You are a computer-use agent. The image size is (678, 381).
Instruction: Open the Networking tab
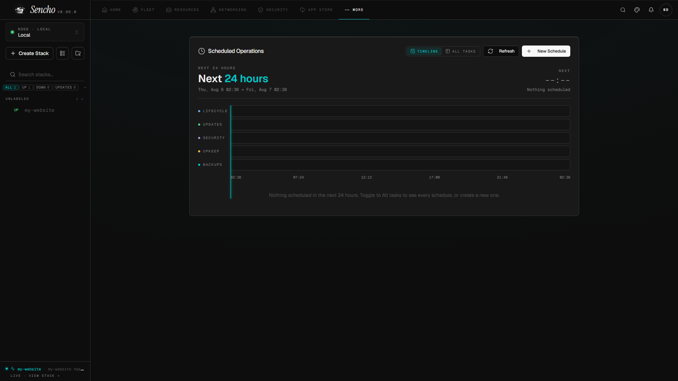click(228, 10)
